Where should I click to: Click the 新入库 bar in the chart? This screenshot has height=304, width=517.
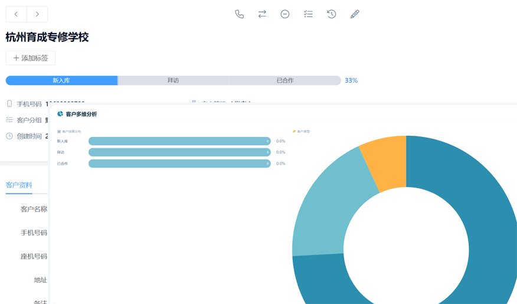coord(179,141)
